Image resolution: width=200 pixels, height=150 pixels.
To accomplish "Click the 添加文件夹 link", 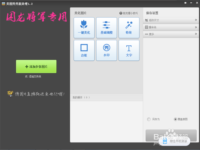I will (35, 76).
